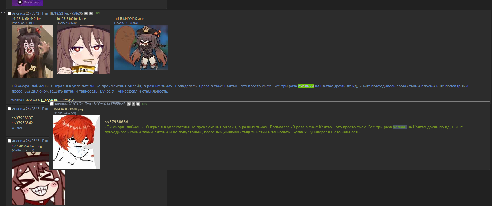Viewport: 492px width, 206px height.
Task: Expand the chibi thumbnail 16158184604642.png
Action: click(141, 48)
